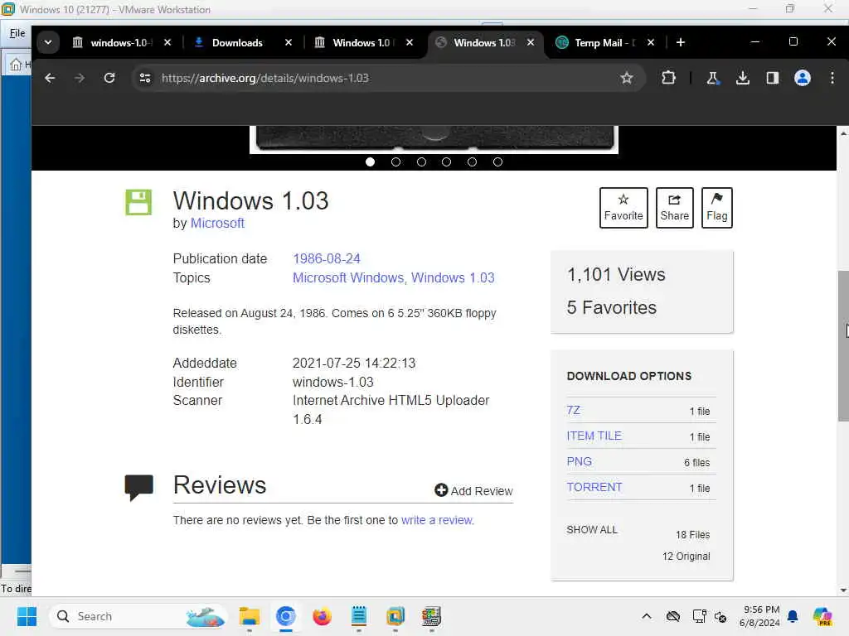849x636 pixels.
Task: Click the Reviews speech bubble icon
Action: 138,487
